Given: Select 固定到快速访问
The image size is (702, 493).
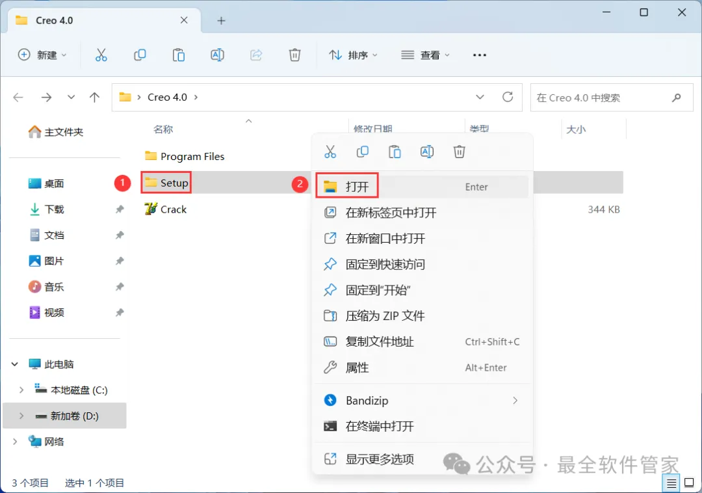Looking at the screenshot, I should pyautogui.click(x=422, y=264).
